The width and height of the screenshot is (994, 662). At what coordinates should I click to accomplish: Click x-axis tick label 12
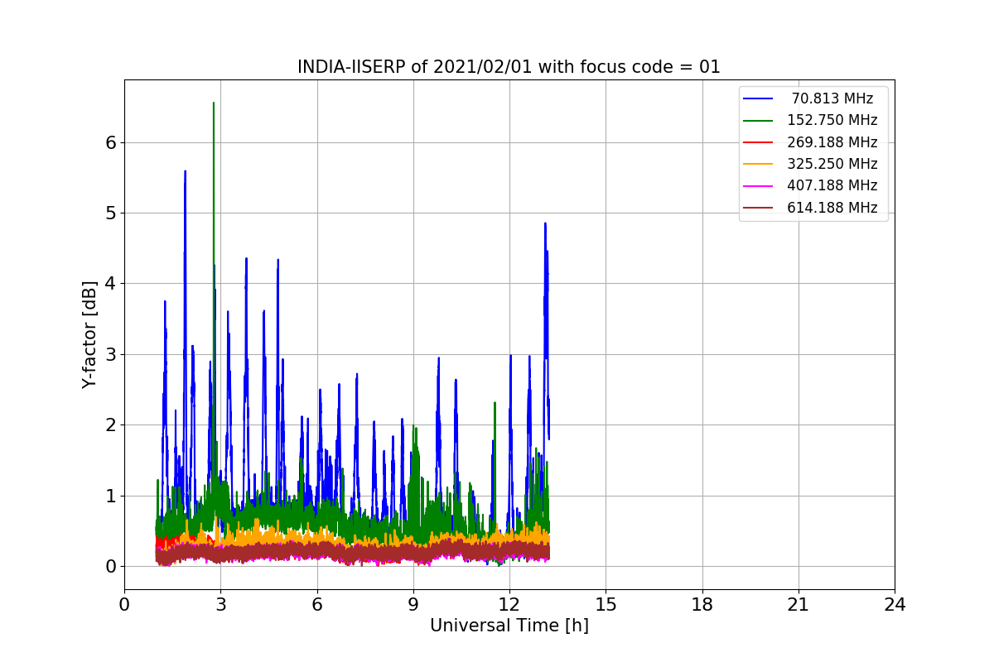[509, 605]
